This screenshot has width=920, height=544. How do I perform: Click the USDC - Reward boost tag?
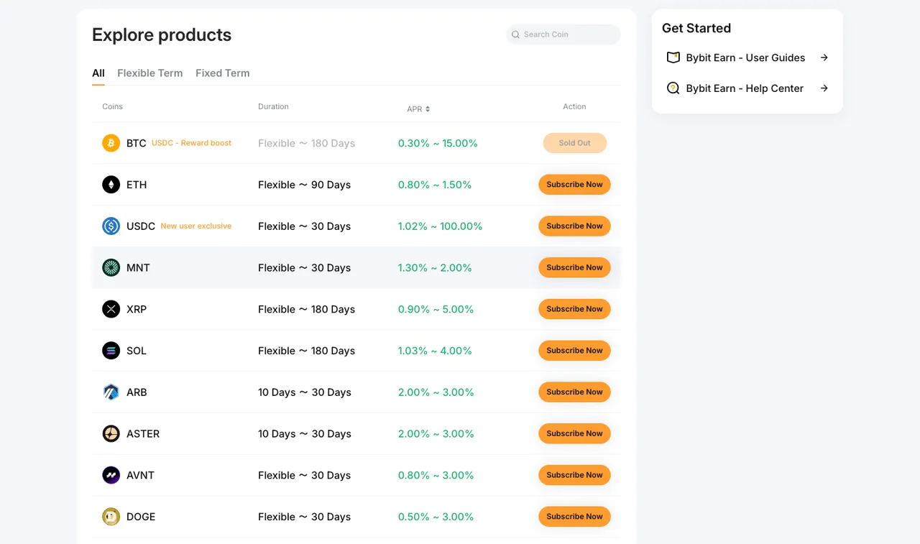(191, 143)
